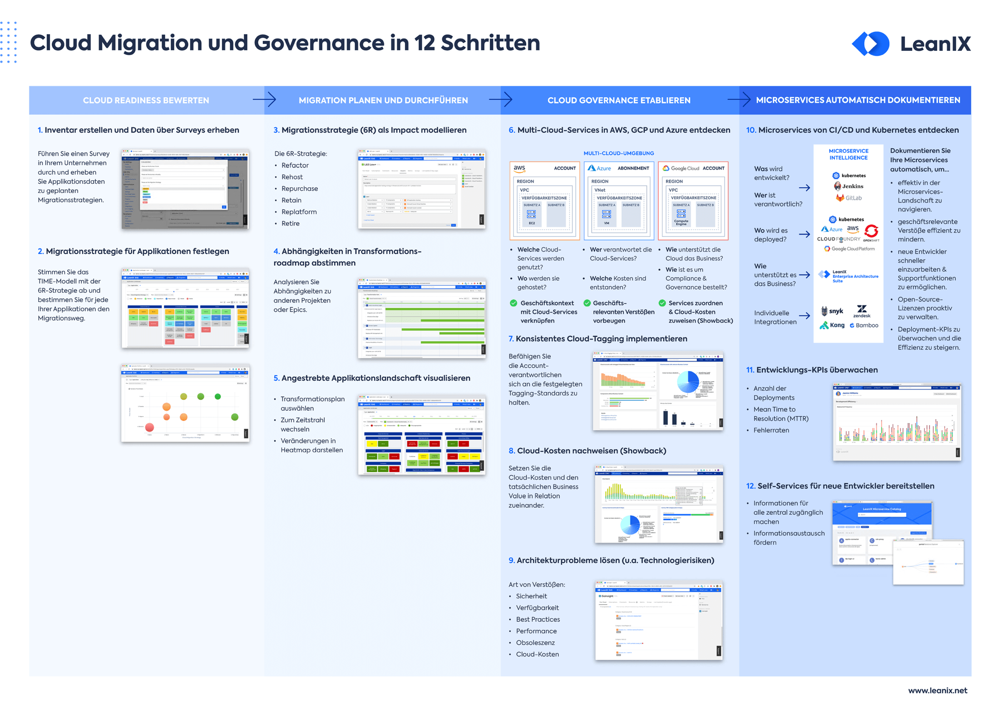Click the LeanIX Enterprise Architecture Suite logo
The image size is (998, 708).
848,276
